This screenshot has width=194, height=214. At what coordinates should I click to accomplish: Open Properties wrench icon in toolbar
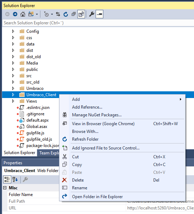point(92,14)
